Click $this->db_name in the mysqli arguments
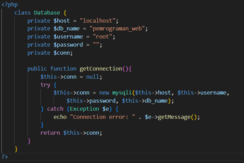Image resolution: width=244 pixels, height=163 pixels. tap(145, 101)
